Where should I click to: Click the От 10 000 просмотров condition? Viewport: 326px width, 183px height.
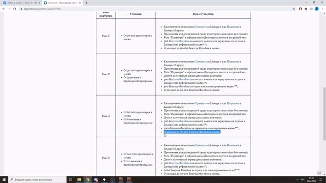tap(138, 37)
